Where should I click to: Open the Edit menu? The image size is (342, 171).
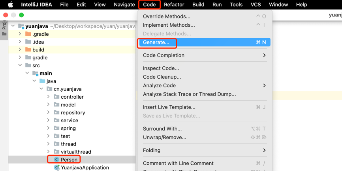click(x=81, y=5)
